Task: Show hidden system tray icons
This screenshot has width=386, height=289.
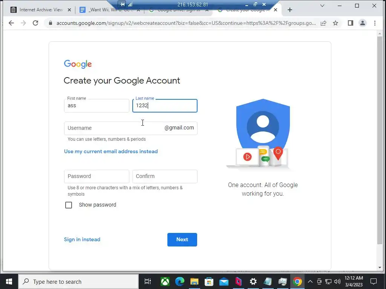Action: tap(310, 281)
